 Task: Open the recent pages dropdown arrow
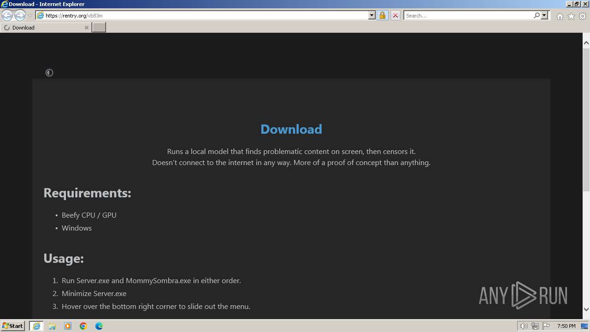pos(30,16)
